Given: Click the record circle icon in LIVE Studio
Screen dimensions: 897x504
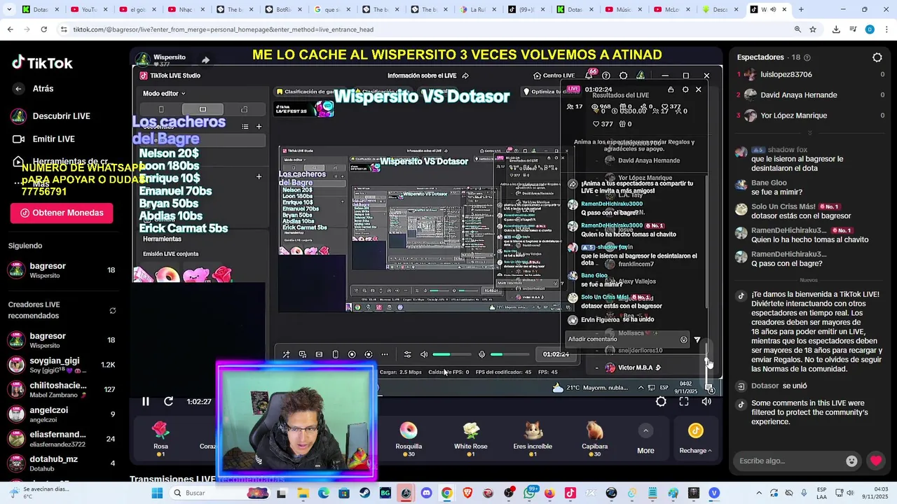Looking at the screenshot, I should 352,354.
